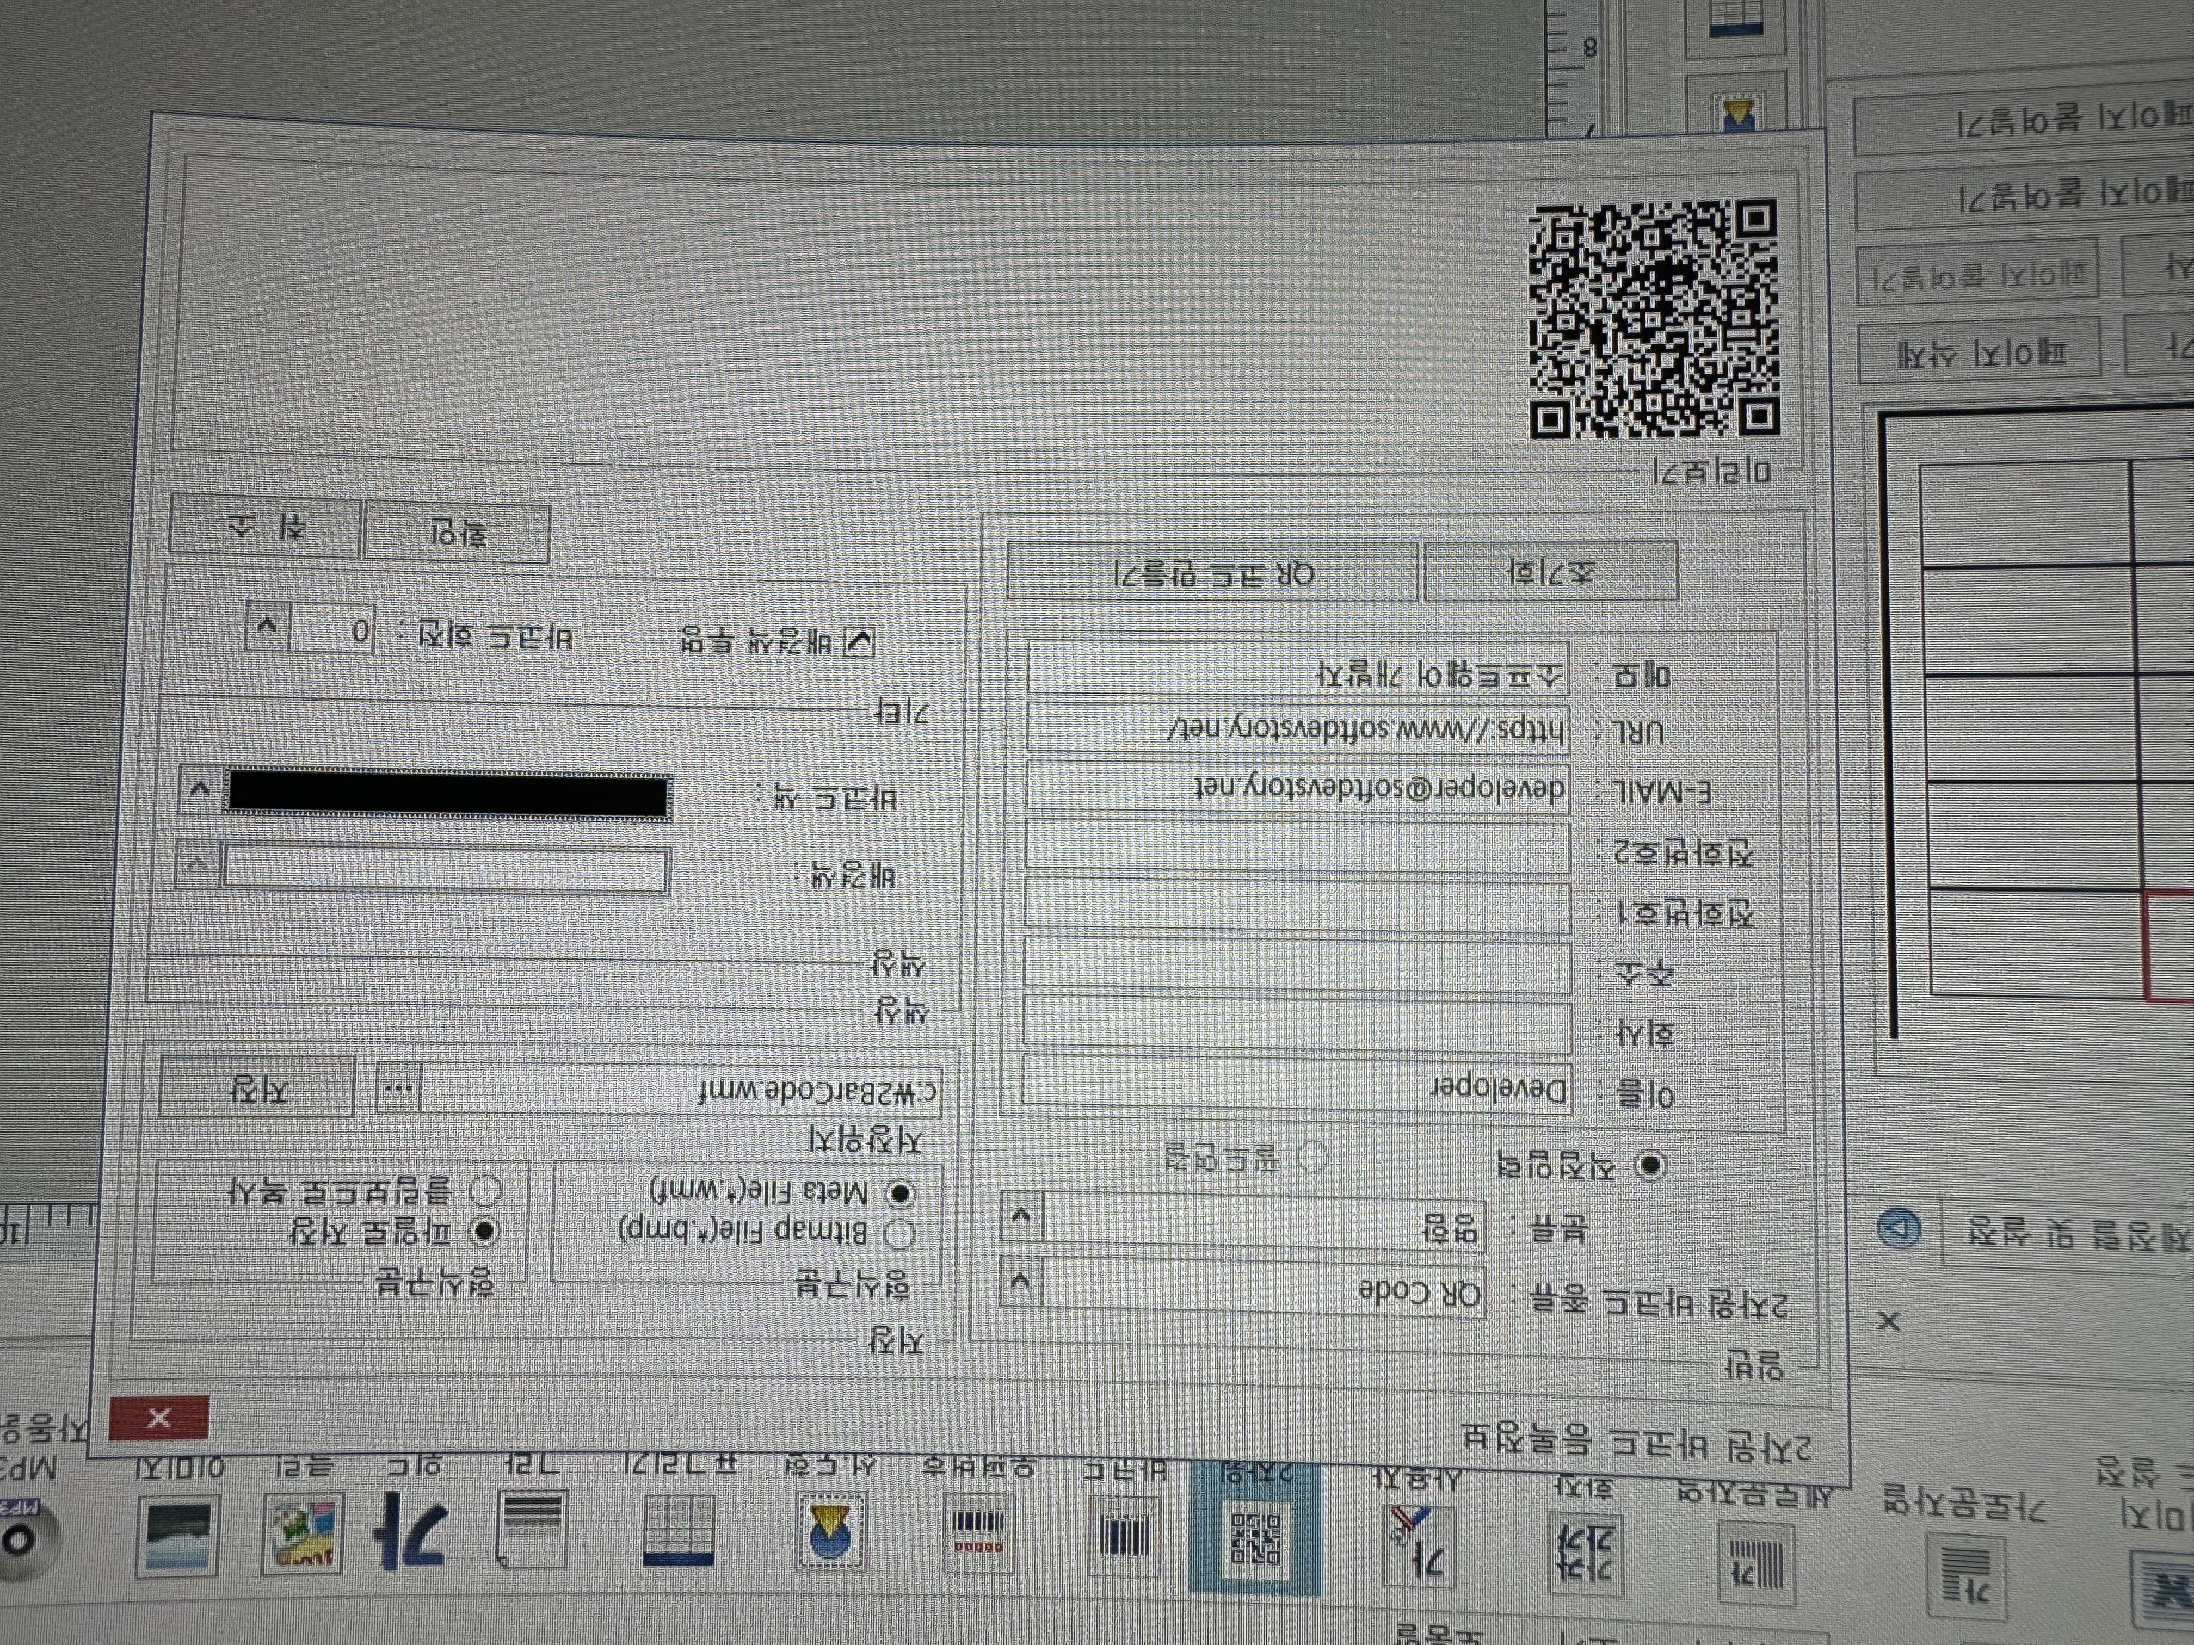This screenshot has width=2194, height=1645.
Task: Click the 페이지 삭제 button in the background window
Action: (x=1981, y=350)
